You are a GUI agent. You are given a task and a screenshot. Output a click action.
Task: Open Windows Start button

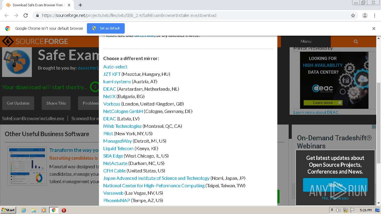(8, 210)
